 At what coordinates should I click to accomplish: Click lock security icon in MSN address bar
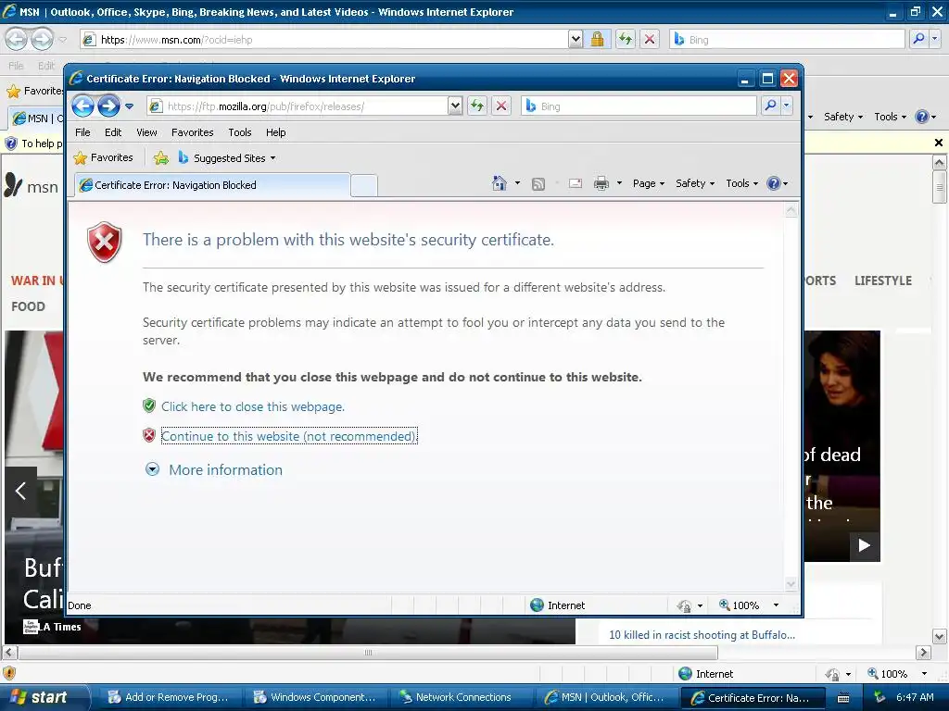point(598,40)
